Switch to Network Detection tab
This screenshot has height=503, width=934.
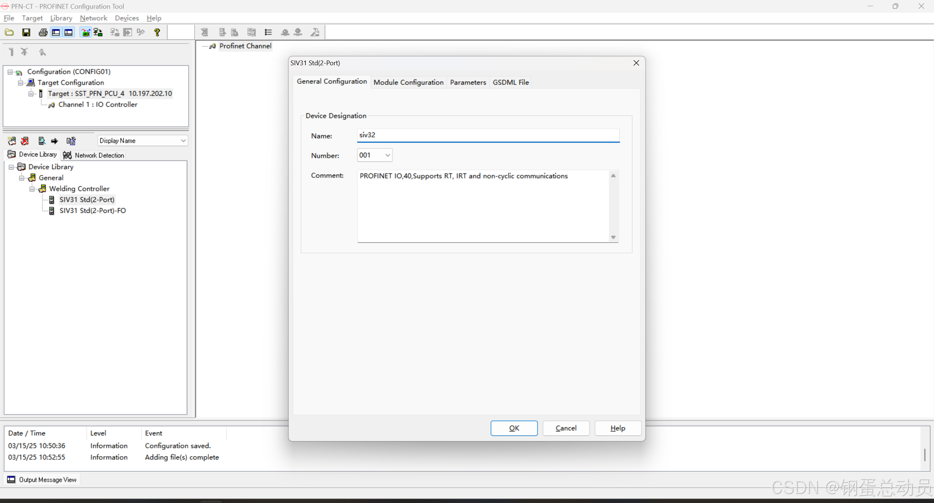(x=94, y=155)
